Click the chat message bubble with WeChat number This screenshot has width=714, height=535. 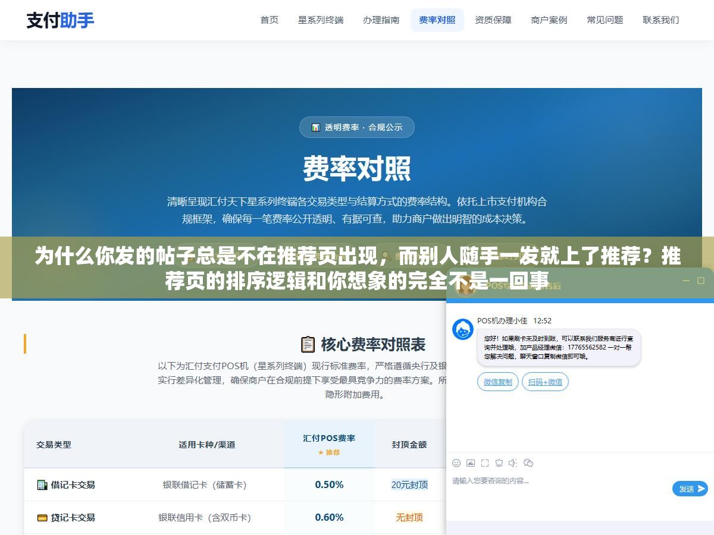[x=559, y=347]
